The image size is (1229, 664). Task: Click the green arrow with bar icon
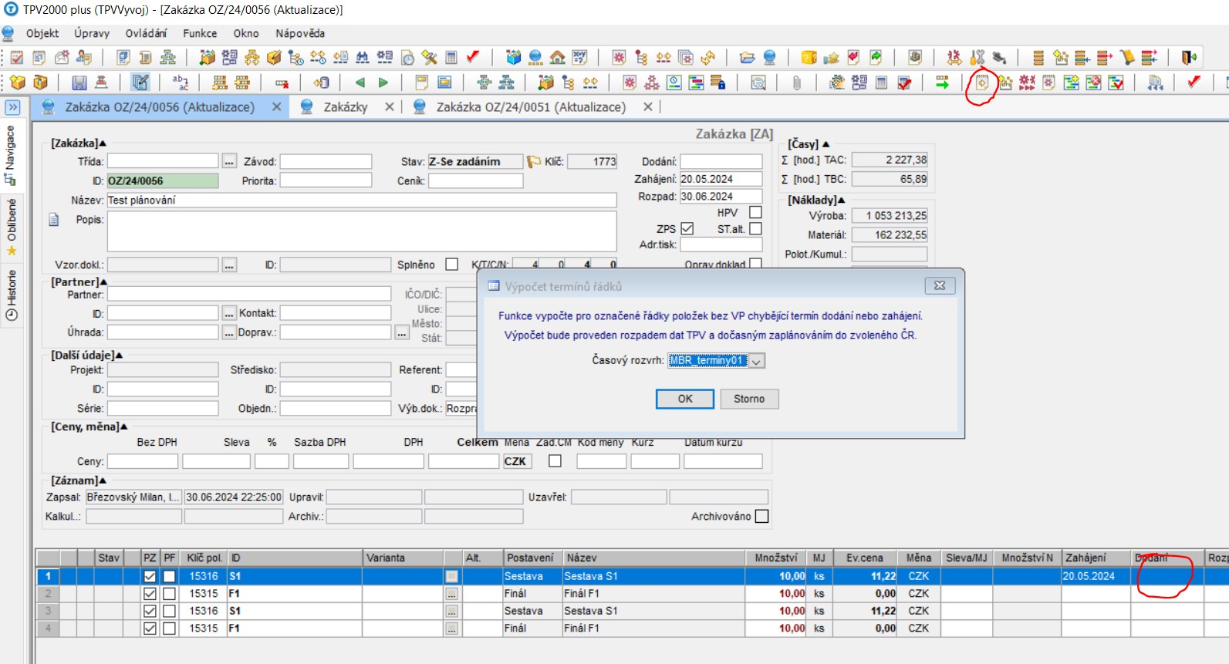tap(942, 83)
